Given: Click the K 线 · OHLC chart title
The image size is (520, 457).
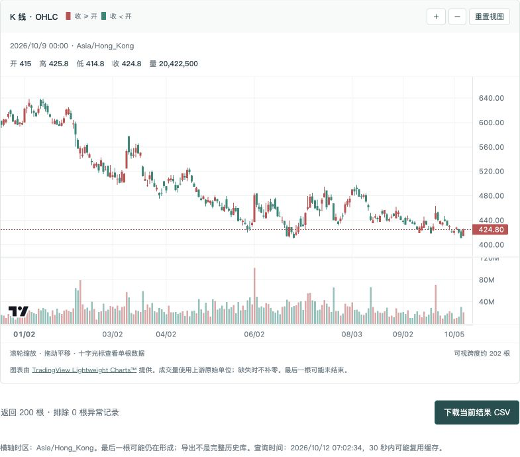Looking at the screenshot, I should [x=34, y=17].
